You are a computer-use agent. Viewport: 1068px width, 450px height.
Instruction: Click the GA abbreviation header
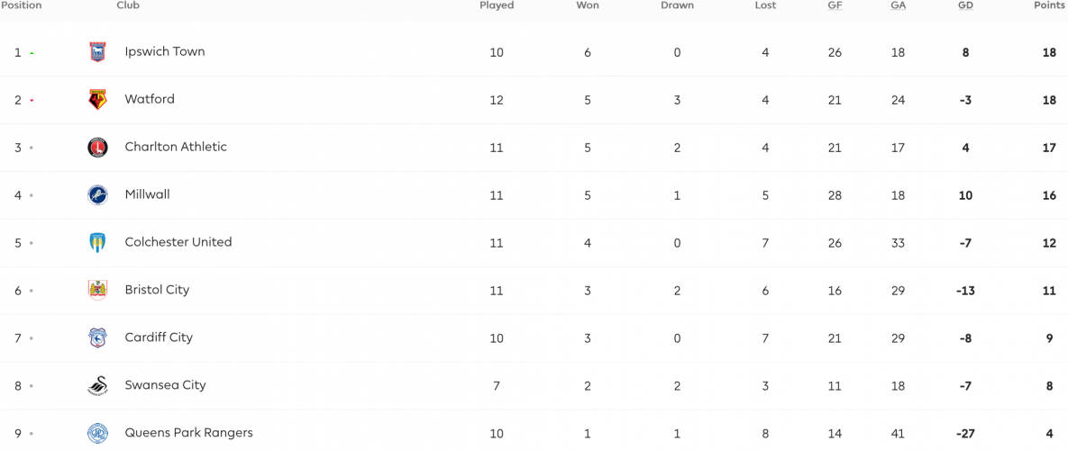pyautogui.click(x=898, y=5)
